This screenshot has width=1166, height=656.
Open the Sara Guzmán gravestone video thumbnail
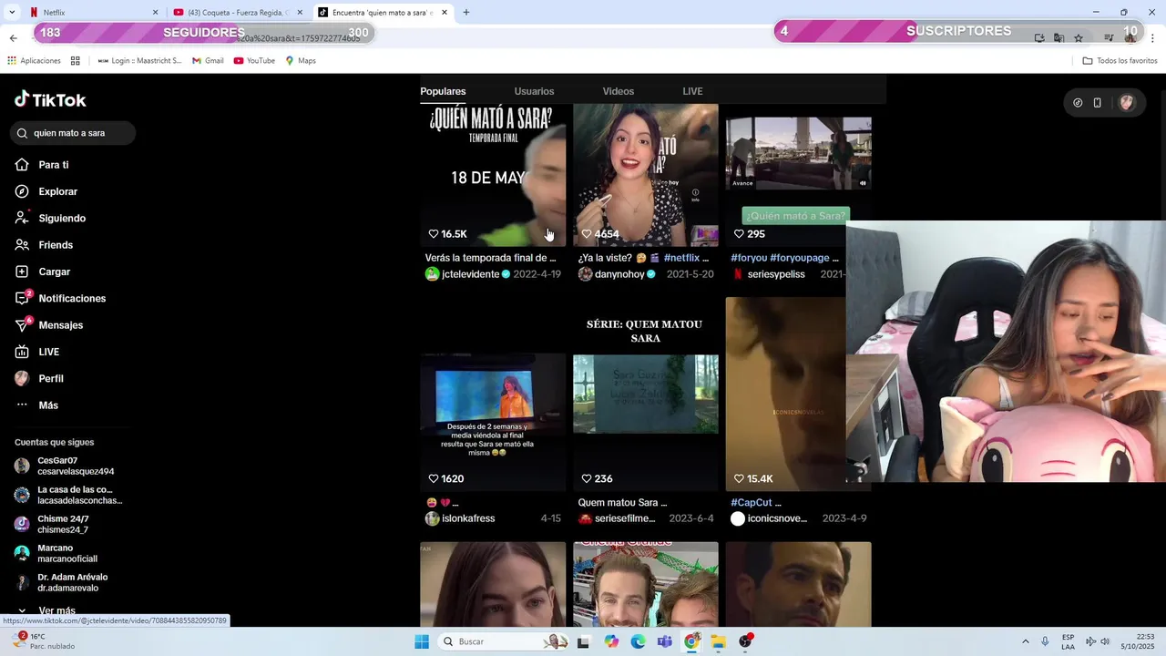point(646,395)
